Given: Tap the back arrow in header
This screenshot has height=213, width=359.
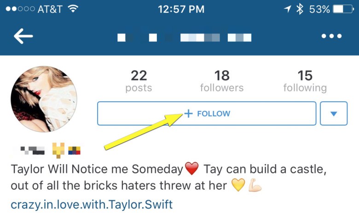Looking at the screenshot, I should 23,36.
